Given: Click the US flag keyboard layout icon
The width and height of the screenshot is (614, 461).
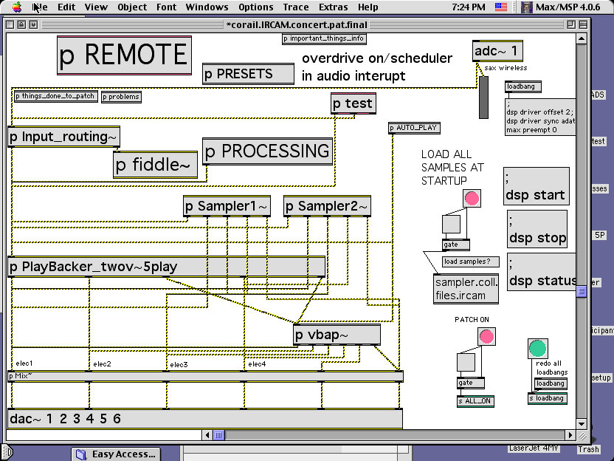Looking at the screenshot, I should point(501,7).
